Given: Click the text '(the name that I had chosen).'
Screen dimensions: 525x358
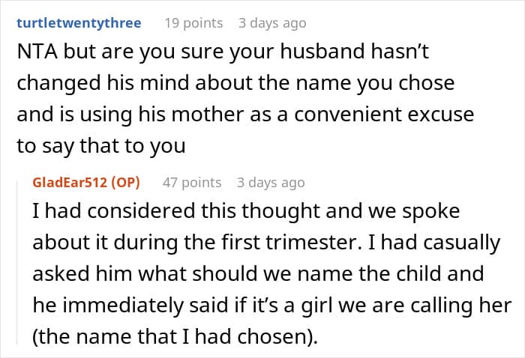Looking at the screenshot, I should pos(175,336).
